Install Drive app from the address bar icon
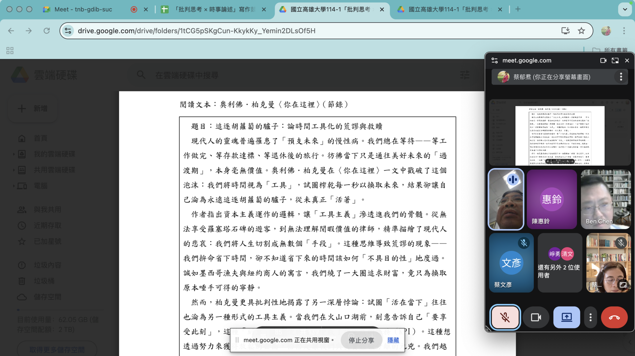Screen dimensions: 635x356 566,31
